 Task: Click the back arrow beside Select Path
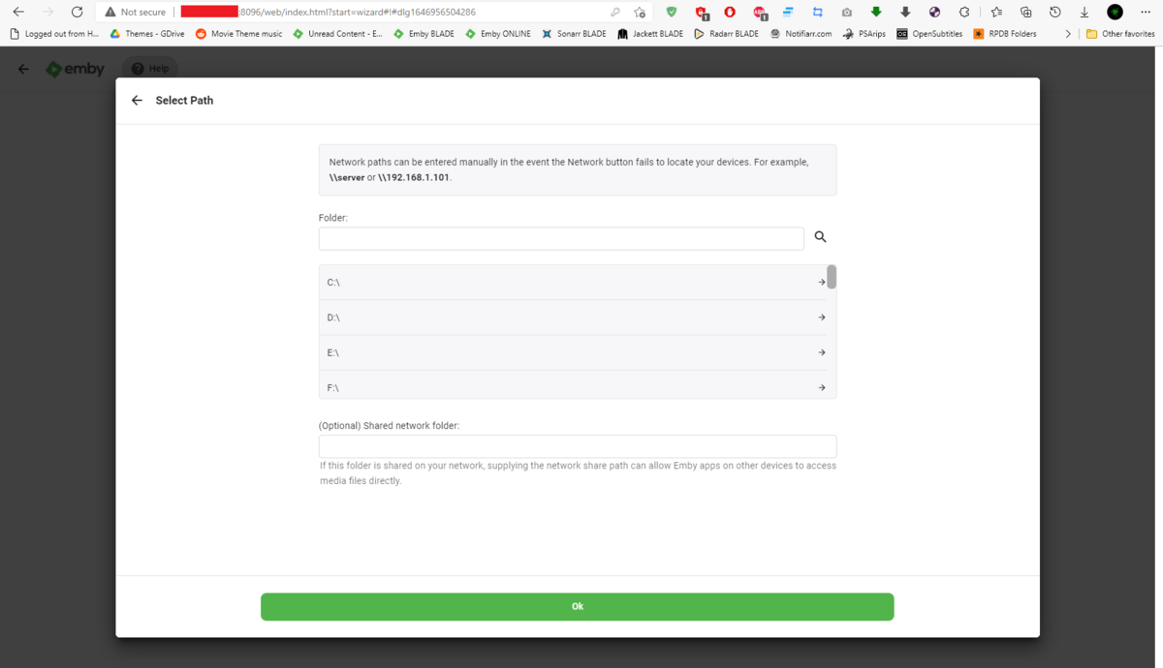point(137,101)
